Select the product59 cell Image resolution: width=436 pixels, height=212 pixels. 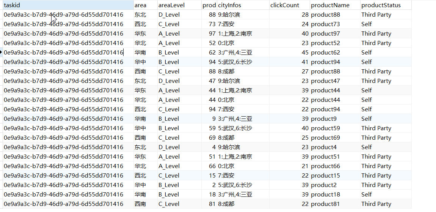point(335,128)
